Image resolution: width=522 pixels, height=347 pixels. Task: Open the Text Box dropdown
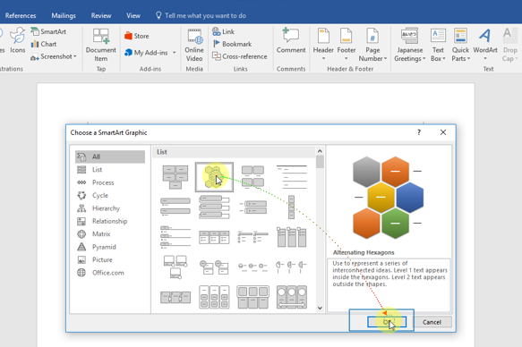[438, 45]
